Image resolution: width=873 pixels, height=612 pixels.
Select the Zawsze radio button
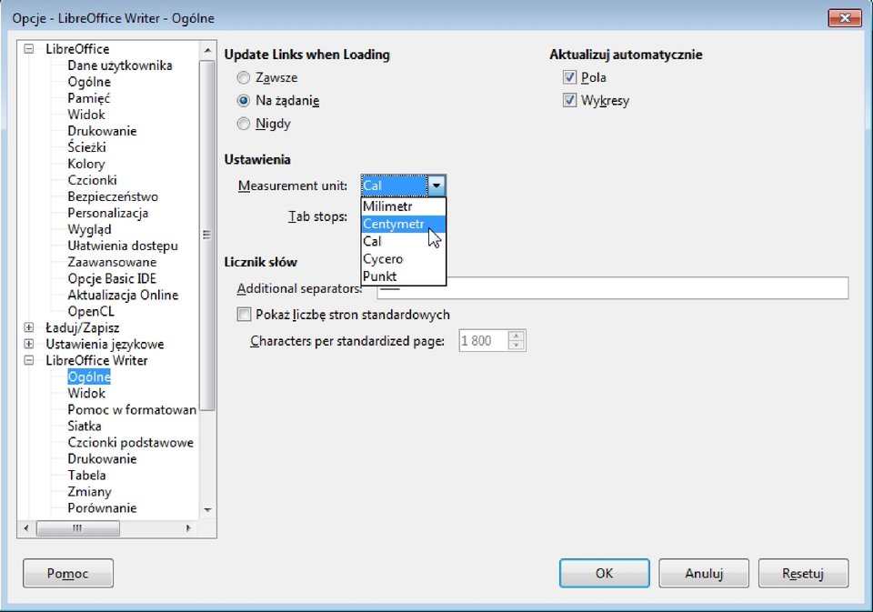(x=244, y=77)
